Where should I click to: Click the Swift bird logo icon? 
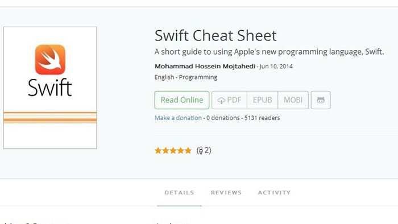[50, 60]
